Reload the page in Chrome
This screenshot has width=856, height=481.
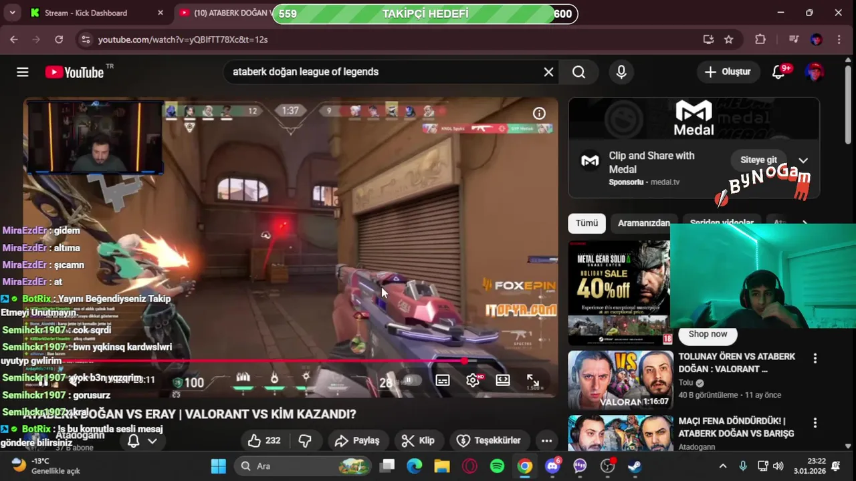tap(59, 39)
